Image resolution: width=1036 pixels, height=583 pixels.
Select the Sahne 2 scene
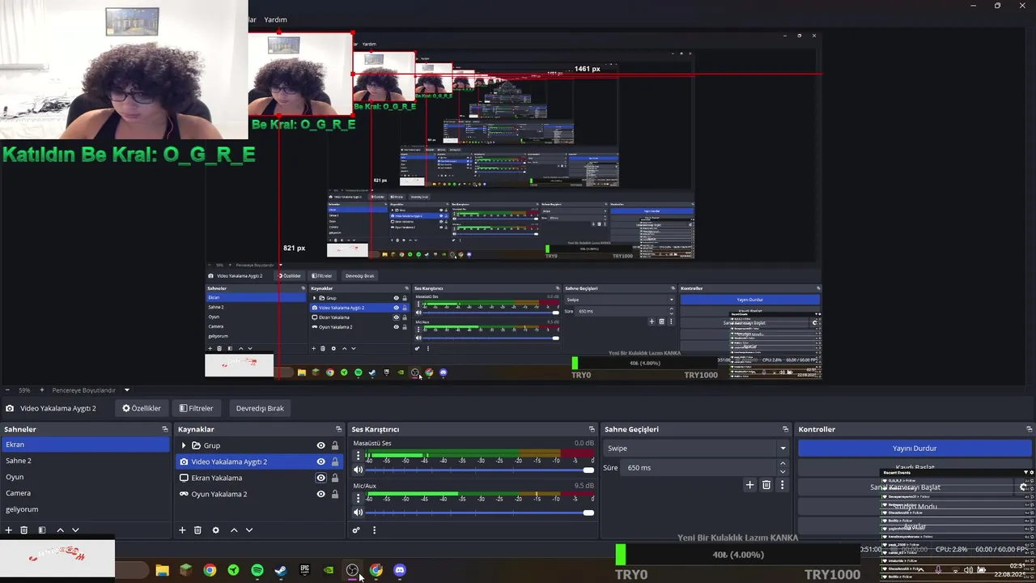[x=87, y=461]
